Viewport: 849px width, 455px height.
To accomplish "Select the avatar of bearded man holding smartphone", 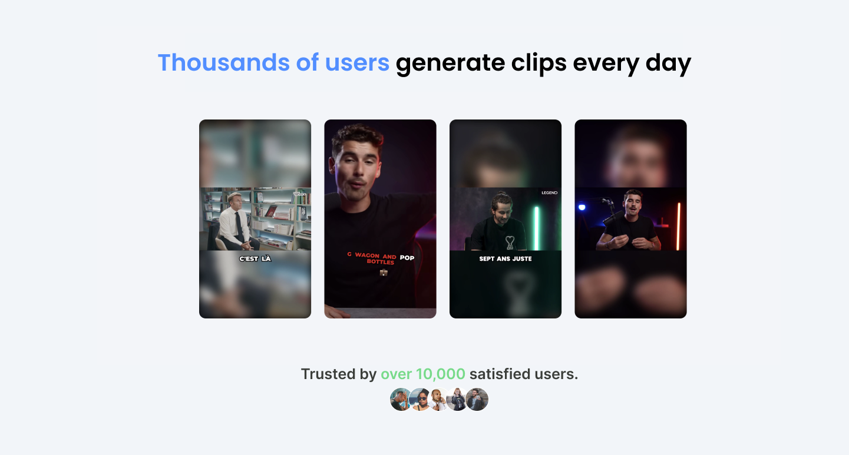I will tap(477, 400).
